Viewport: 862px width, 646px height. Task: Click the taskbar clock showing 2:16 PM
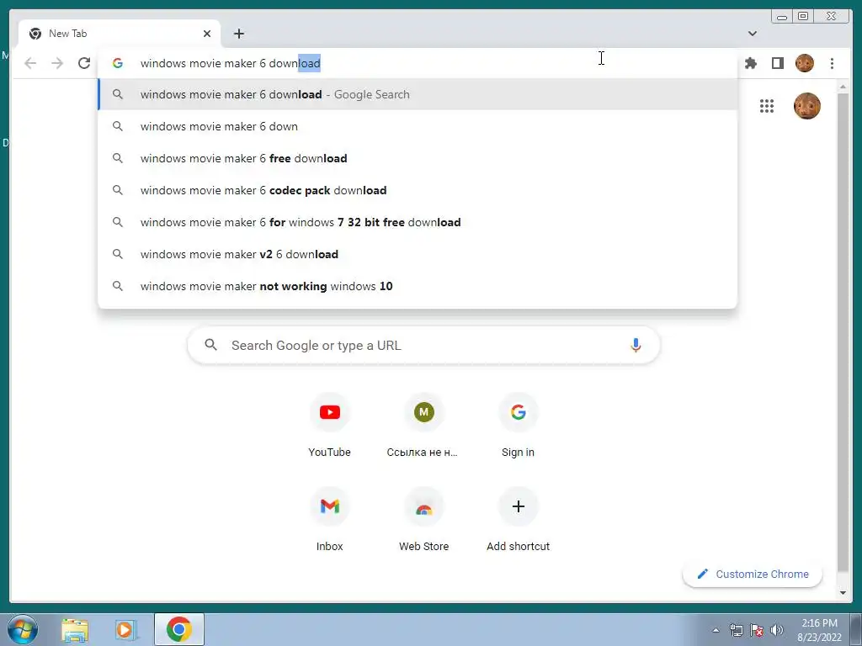pos(819,630)
